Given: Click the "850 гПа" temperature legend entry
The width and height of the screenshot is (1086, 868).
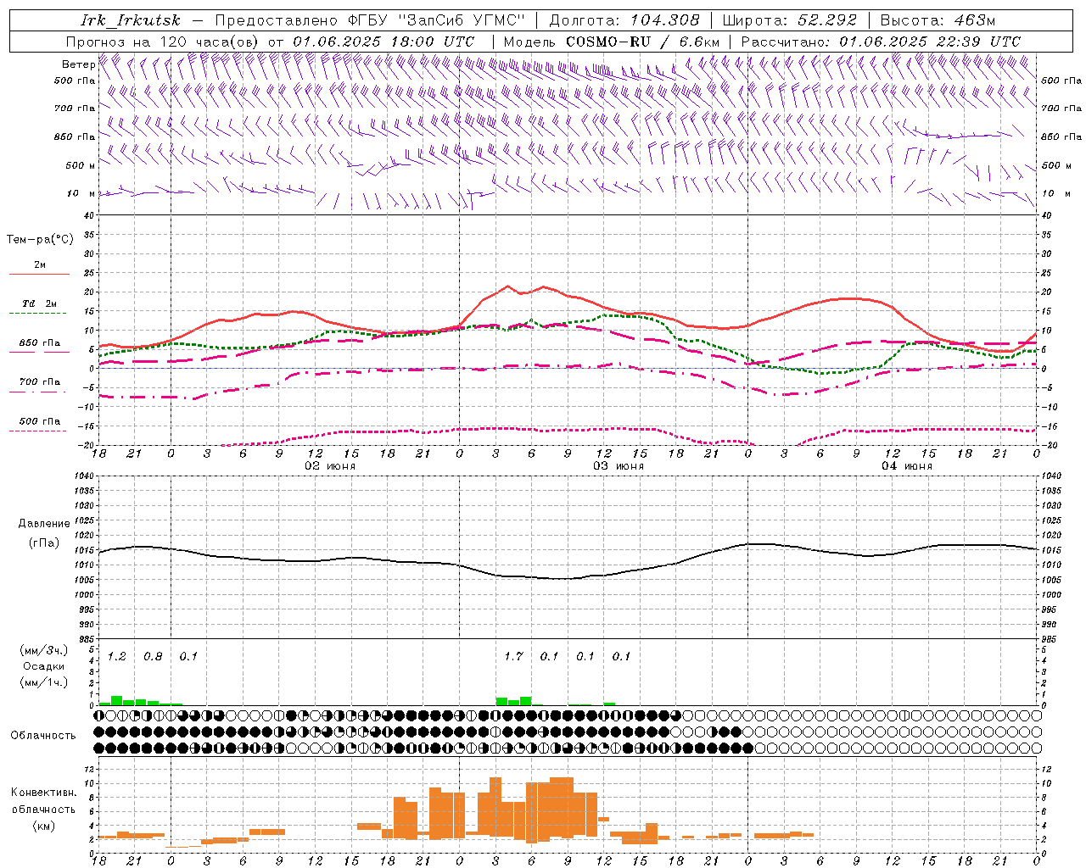Looking at the screenshot, I should coord(40,342).
